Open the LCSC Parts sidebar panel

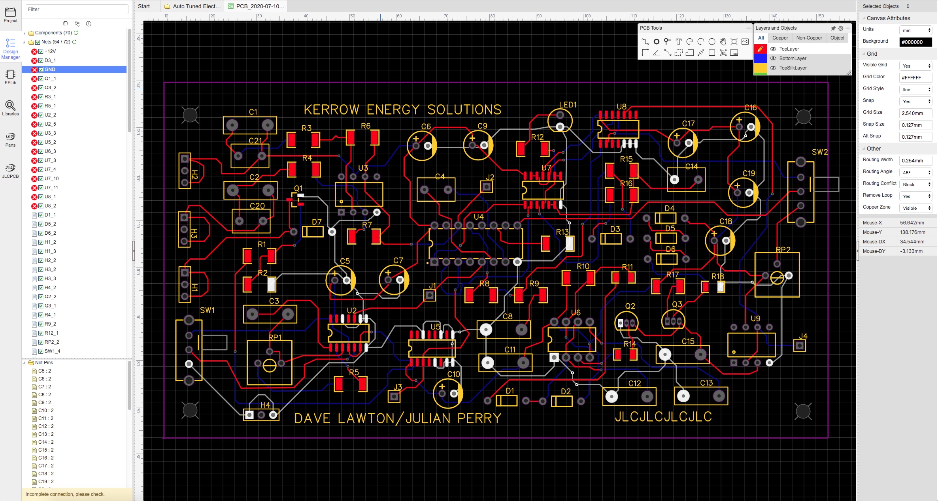10,140
